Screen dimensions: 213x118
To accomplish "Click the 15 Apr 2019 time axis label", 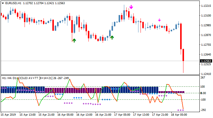I will [8, 114].
